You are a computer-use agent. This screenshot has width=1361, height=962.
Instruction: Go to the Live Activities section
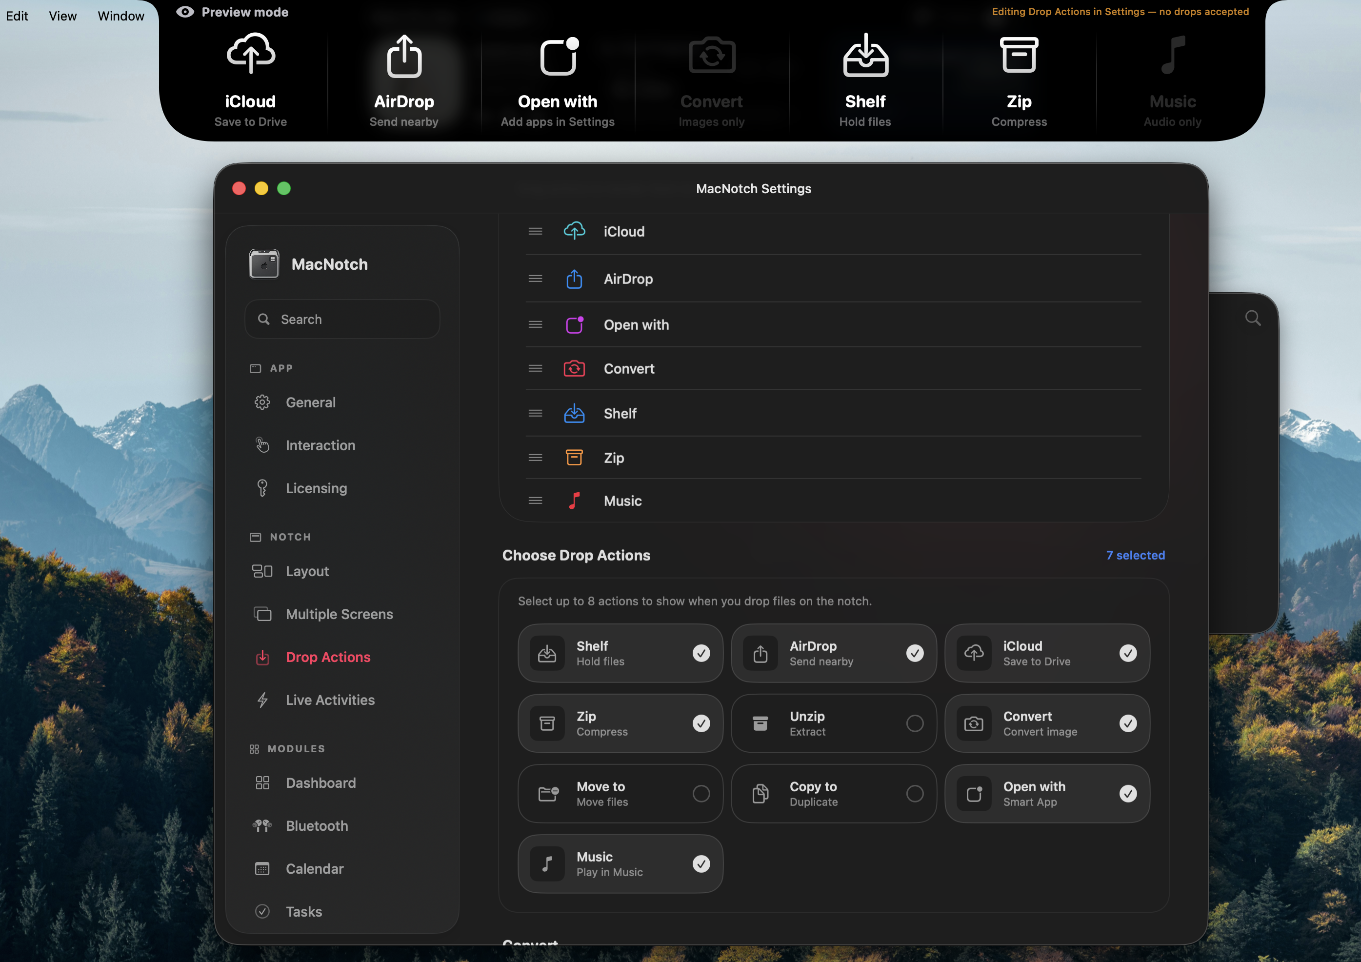(330, 700)
